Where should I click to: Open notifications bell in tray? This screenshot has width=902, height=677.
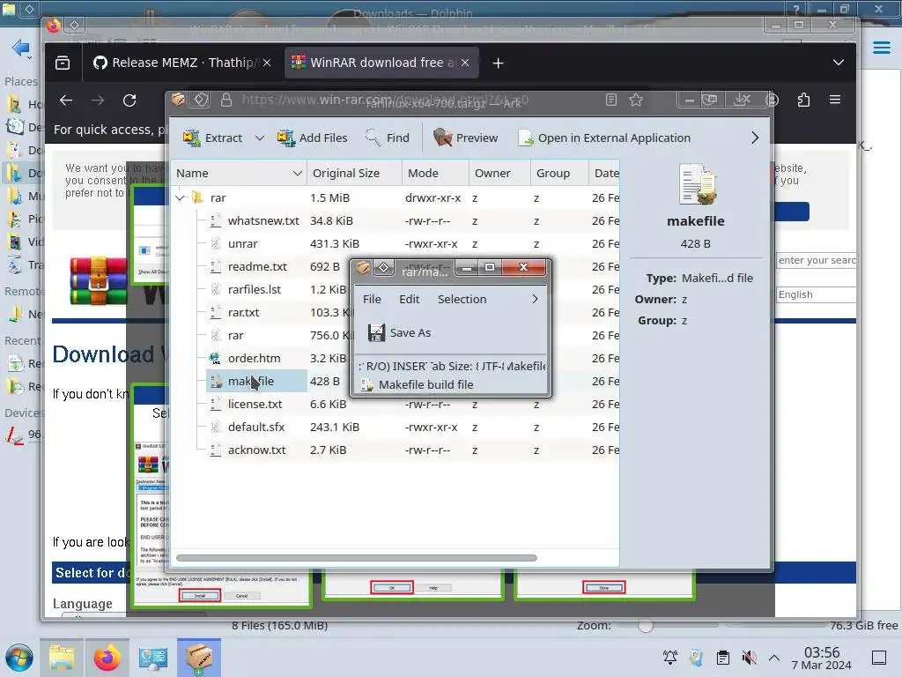pos(669,658)
